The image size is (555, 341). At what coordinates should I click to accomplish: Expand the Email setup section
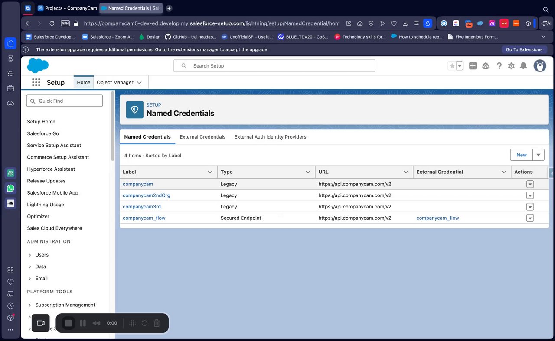(x=29, y=278)
